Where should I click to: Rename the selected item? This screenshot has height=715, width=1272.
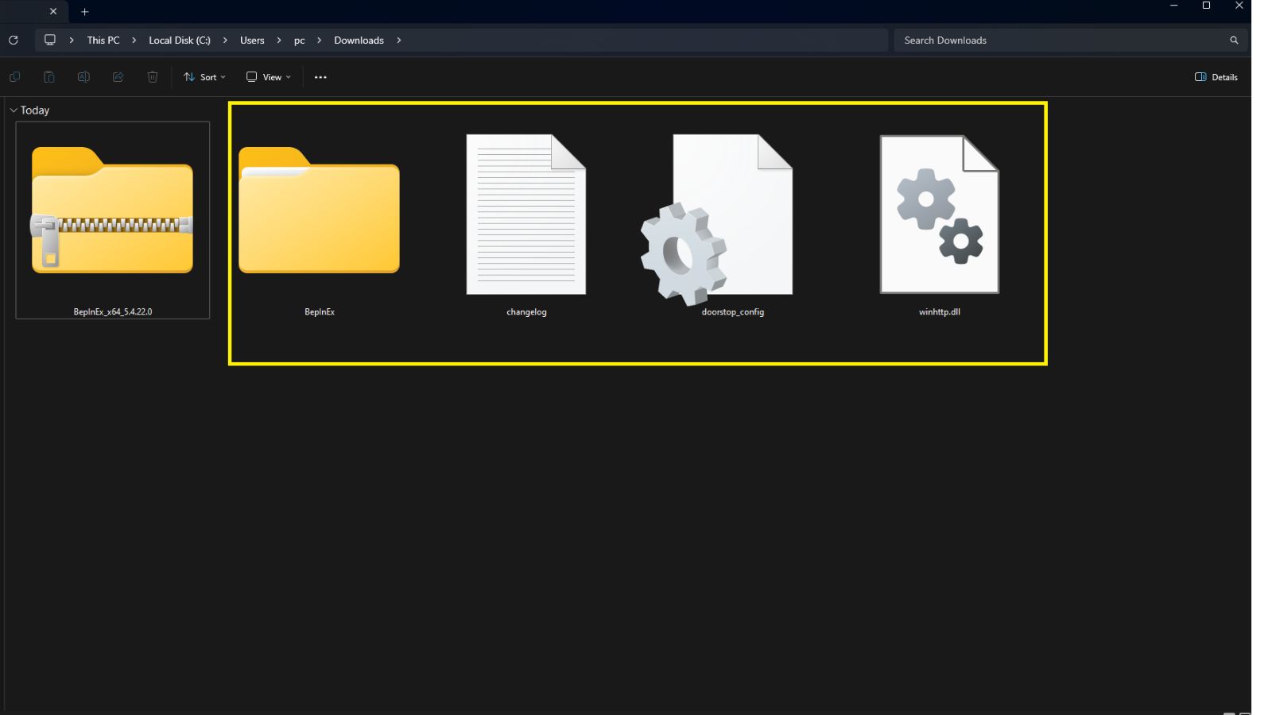pyautogui.click(x=83, y=76)
